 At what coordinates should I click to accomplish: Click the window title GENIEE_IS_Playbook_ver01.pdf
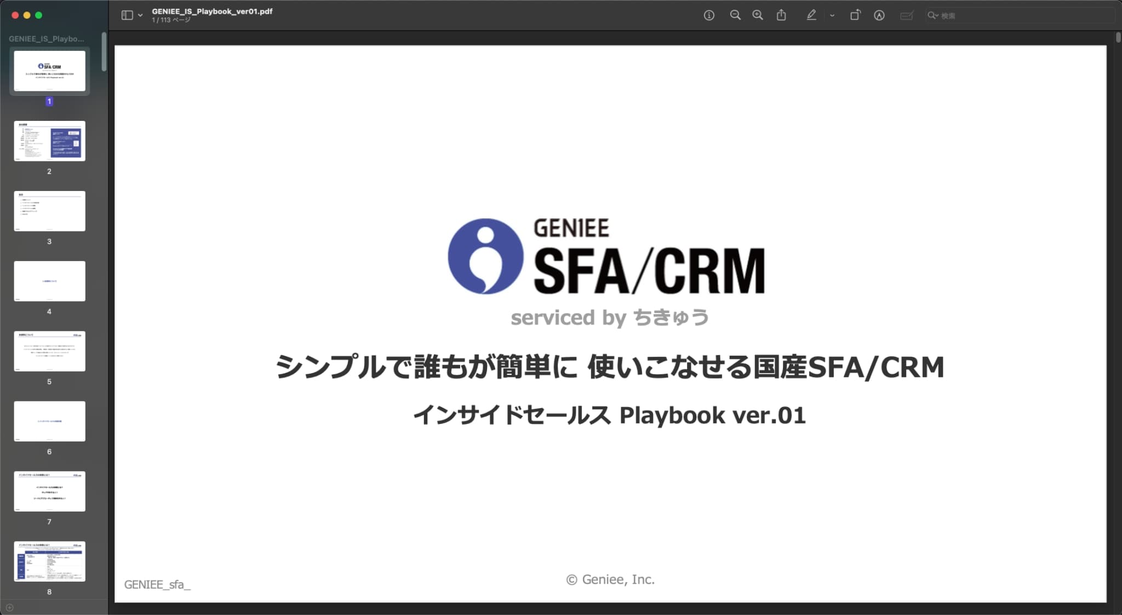pyautogui.click(x=212, y=11)
